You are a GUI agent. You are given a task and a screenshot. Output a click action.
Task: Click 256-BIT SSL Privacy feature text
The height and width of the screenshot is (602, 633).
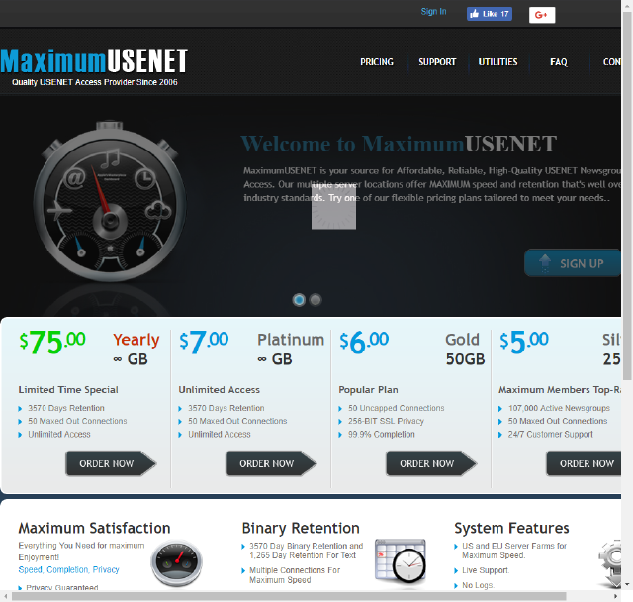386,421
